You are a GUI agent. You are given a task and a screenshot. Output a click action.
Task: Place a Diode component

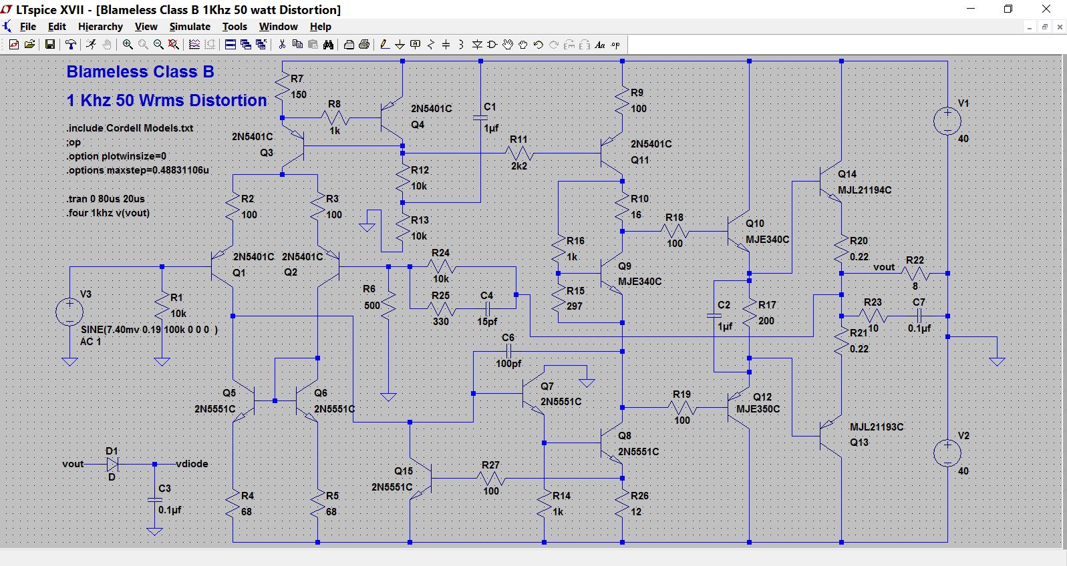coord(477,45)
